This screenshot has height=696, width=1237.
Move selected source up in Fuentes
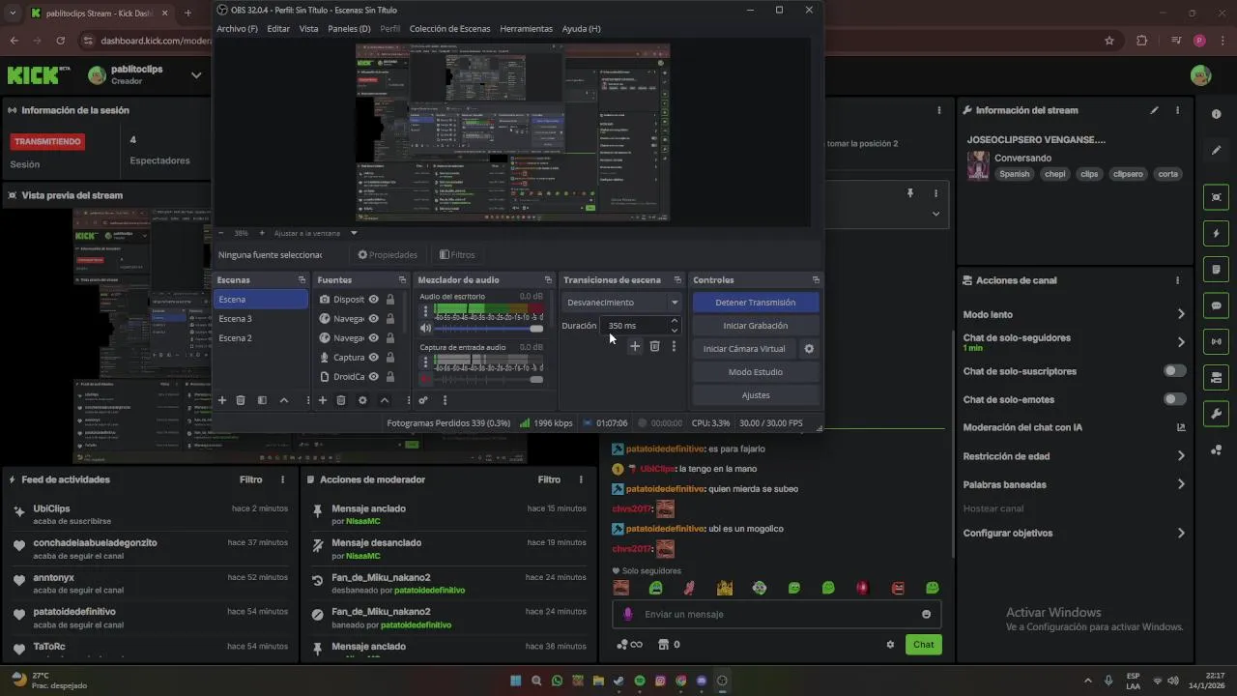pos(385,400)
